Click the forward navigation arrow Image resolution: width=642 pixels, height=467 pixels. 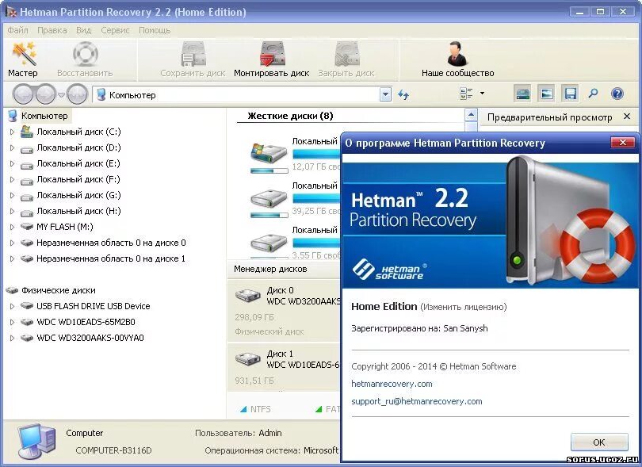coord(45,94)
